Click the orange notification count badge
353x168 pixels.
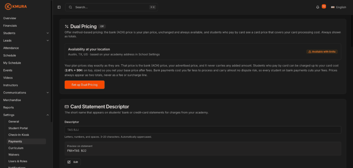pyautogui.click(x=324, y=6)
